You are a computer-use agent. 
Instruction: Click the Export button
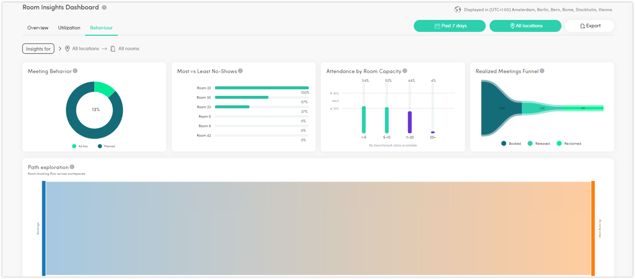(590, 26)
